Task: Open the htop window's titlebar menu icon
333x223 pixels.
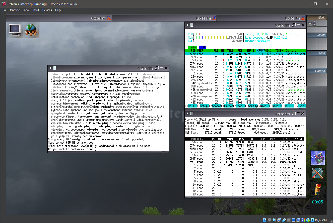Action: point(192,25)
